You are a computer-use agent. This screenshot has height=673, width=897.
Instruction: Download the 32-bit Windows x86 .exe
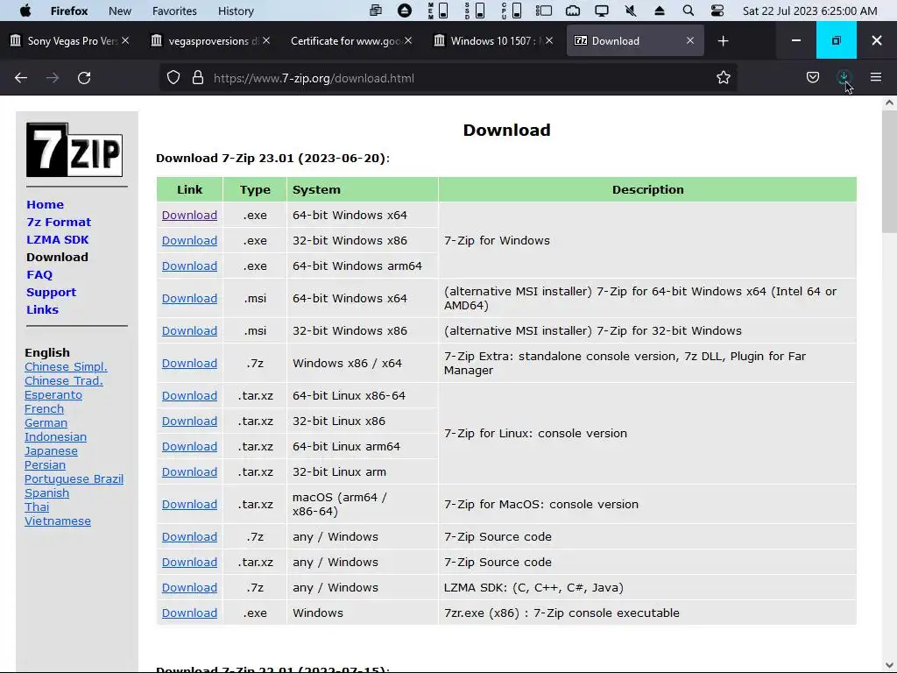click(x=189, y=240)
